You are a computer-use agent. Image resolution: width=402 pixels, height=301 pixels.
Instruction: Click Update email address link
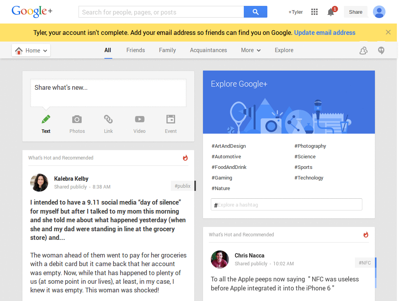point(325,33)
